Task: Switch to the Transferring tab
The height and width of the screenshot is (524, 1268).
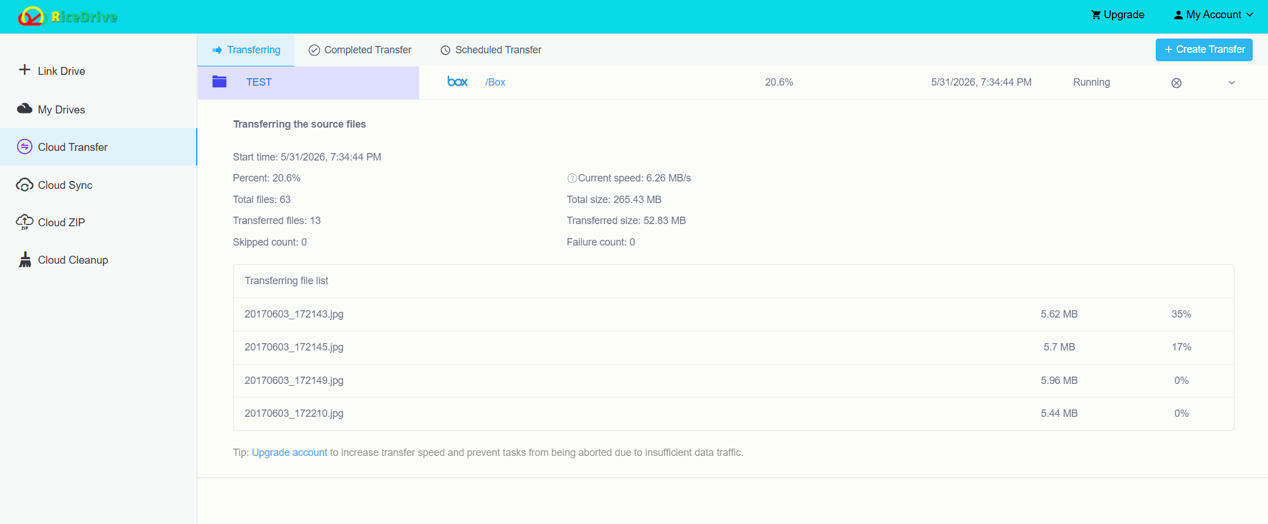Action: pyautogui.click(x=246, y=50)
